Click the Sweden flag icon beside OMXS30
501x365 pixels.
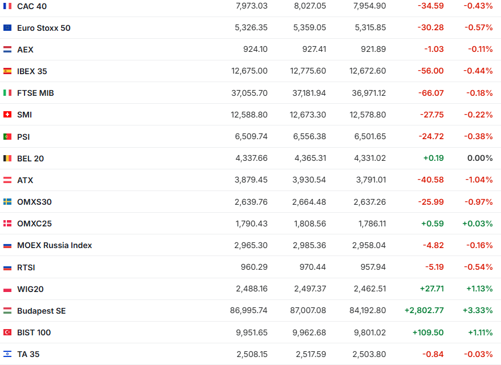[x=7, y=202]
